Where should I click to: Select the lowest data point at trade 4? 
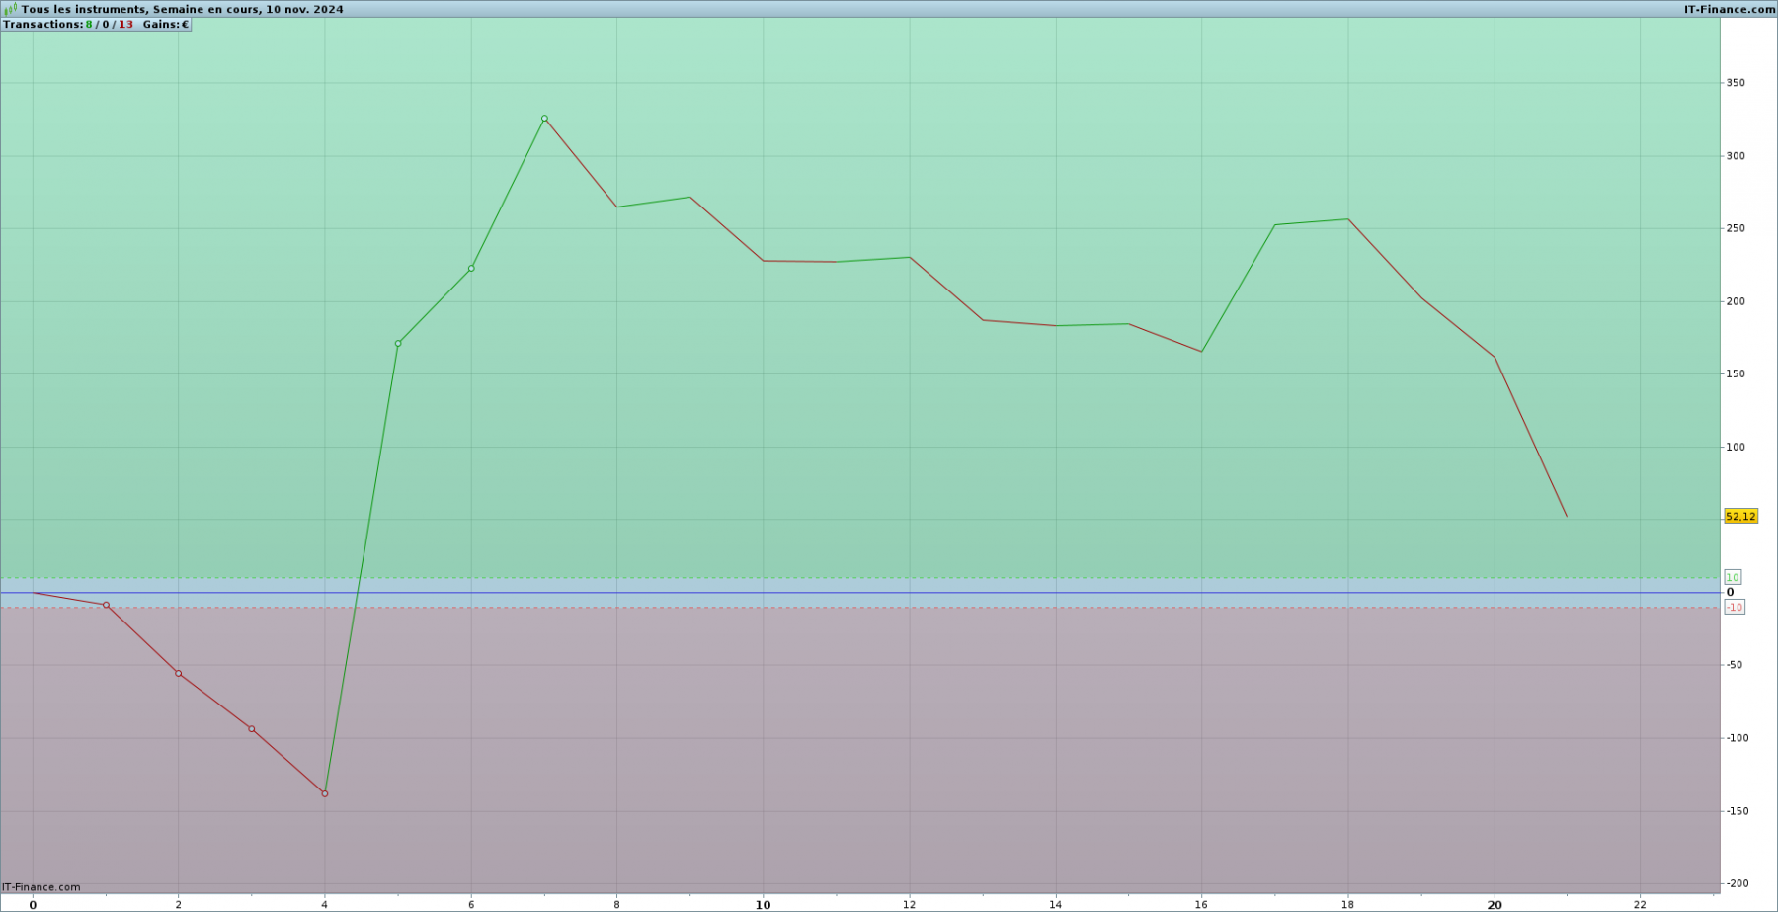[x=325, y=793]
